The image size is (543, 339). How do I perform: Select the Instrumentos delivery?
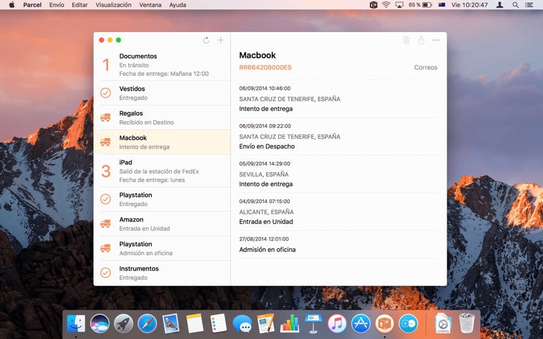(x=162, y=273)
